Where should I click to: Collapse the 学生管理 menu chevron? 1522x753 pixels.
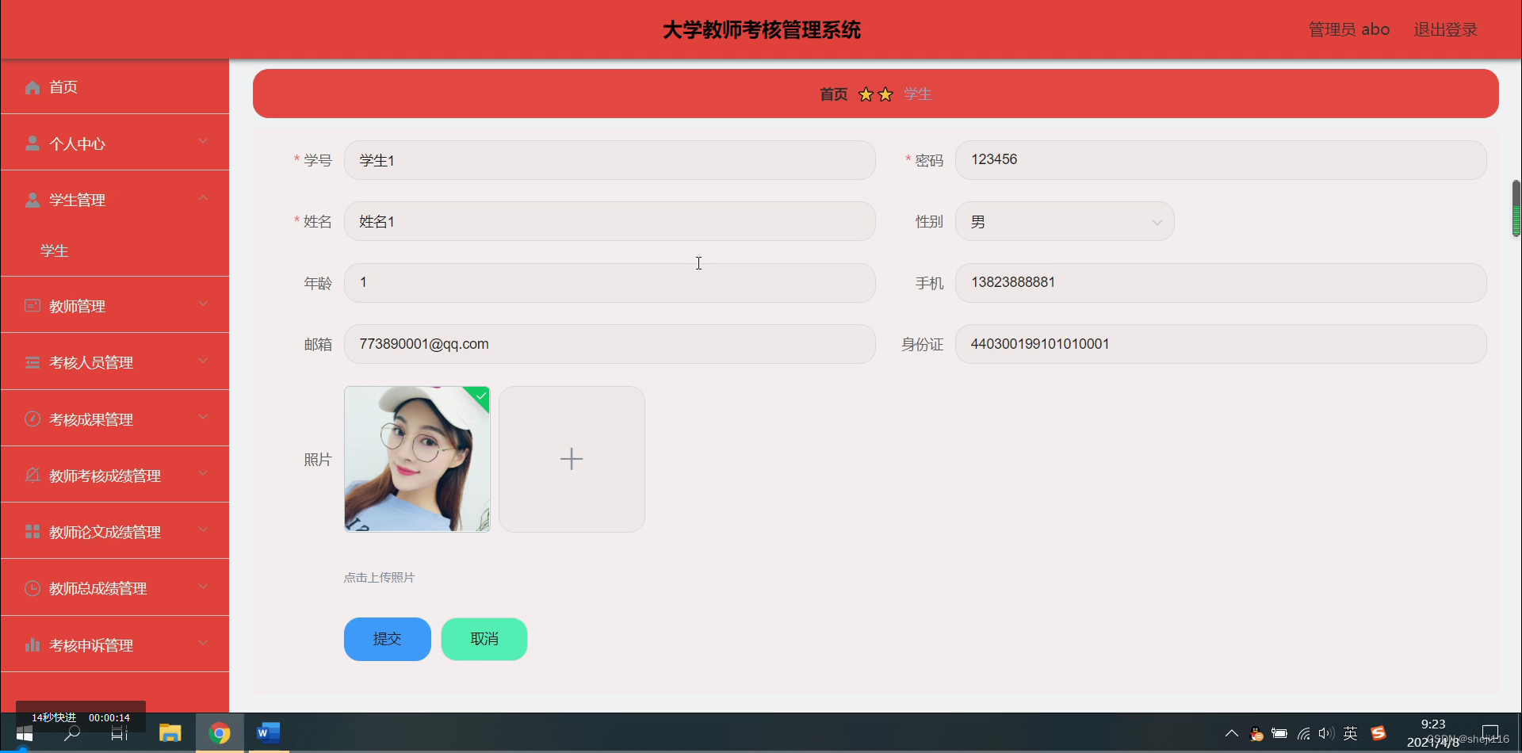pos(202,197)
